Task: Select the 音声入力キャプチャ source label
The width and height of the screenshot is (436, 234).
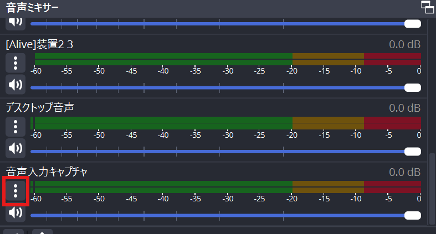Action: [47, 172]
